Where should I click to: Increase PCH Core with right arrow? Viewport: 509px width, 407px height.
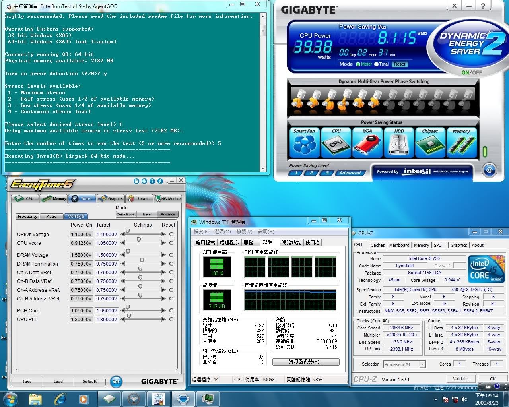[163, 310]
